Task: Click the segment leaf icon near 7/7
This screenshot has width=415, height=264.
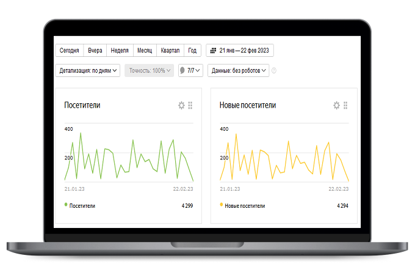Action: click(182, 70)
